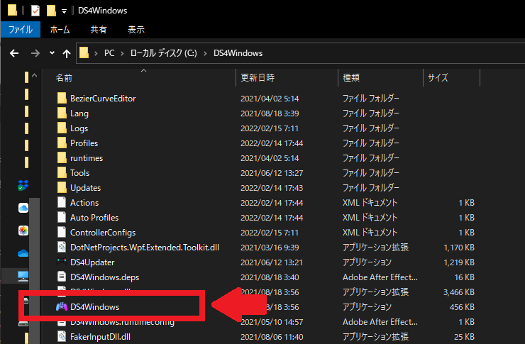This screenshot has width=525, height=344.
Task: Sort files by the 更新日時 column
Action: point(258,77)
